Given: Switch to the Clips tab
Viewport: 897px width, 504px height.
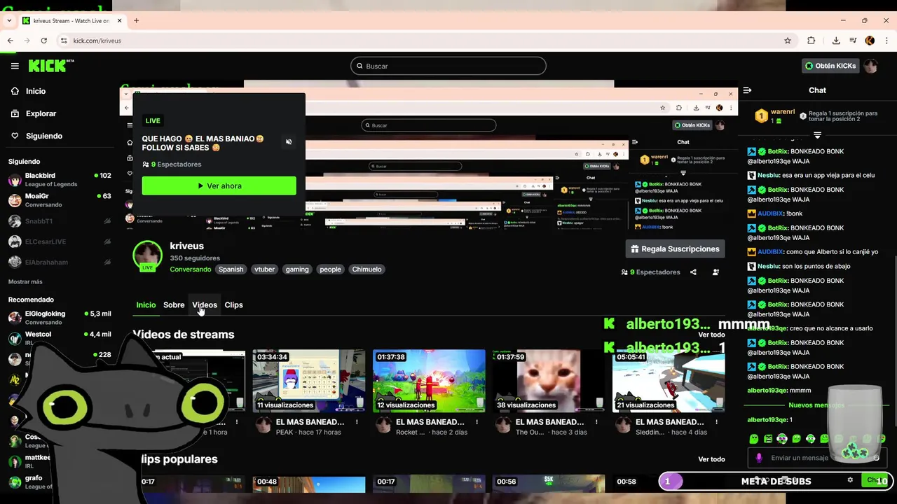Looking at the screenshot, I should [x=233, y=305].
